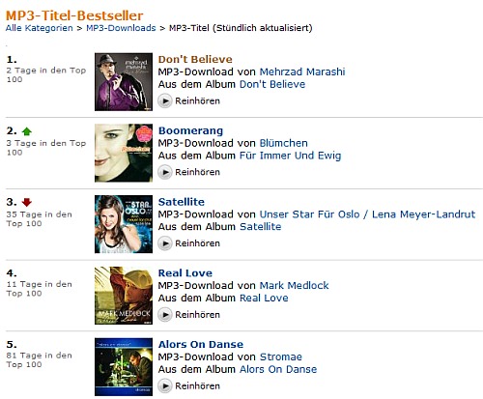Screen dimensions: 483x399
Task: Click the Satellite album cover thumbnail
Action: [x=124, y=224]
